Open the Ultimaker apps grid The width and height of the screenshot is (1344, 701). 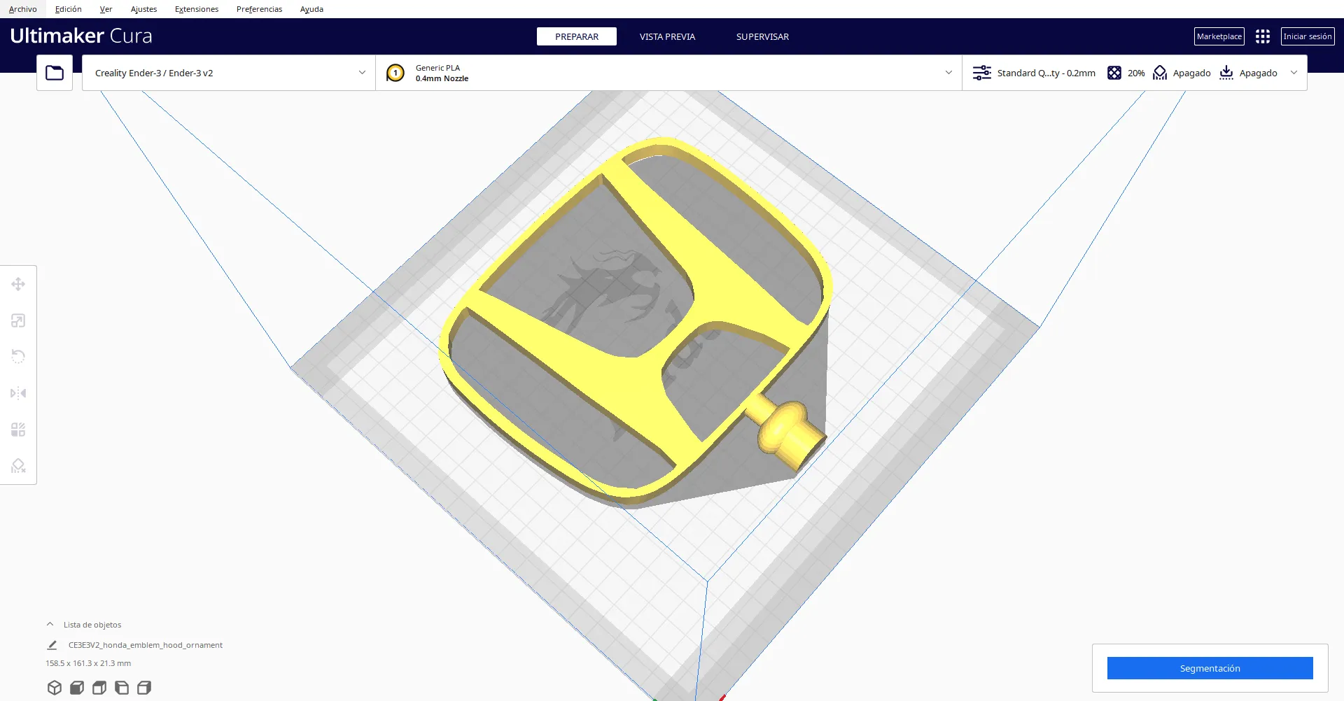[x=1263, y=36]
